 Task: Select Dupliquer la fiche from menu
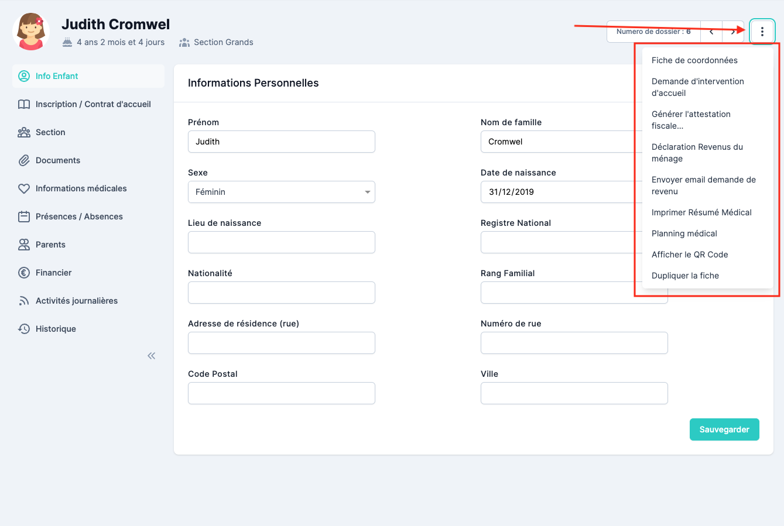click(x=685, y=276)
